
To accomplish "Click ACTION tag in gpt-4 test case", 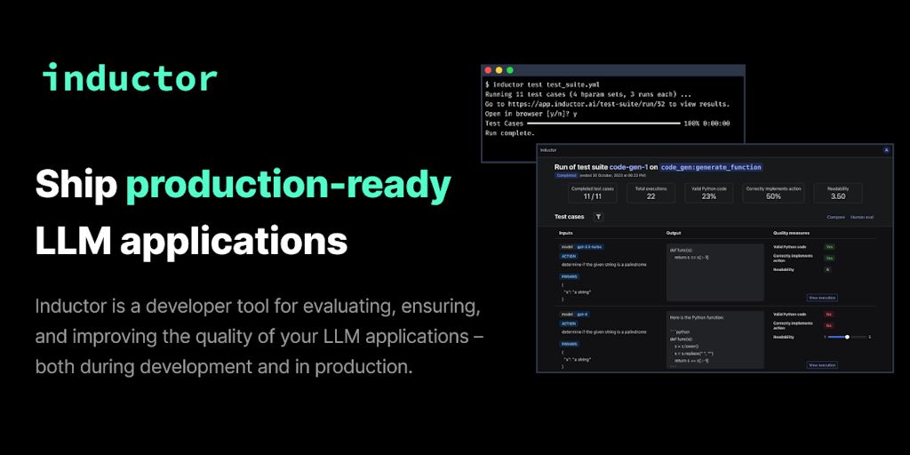I will coord(569,323).
